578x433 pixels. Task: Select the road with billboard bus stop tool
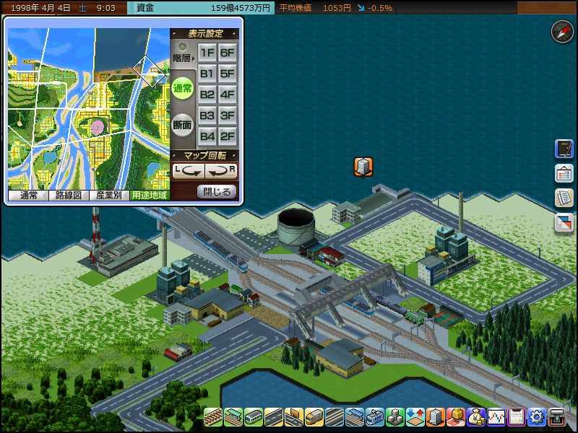294,417
